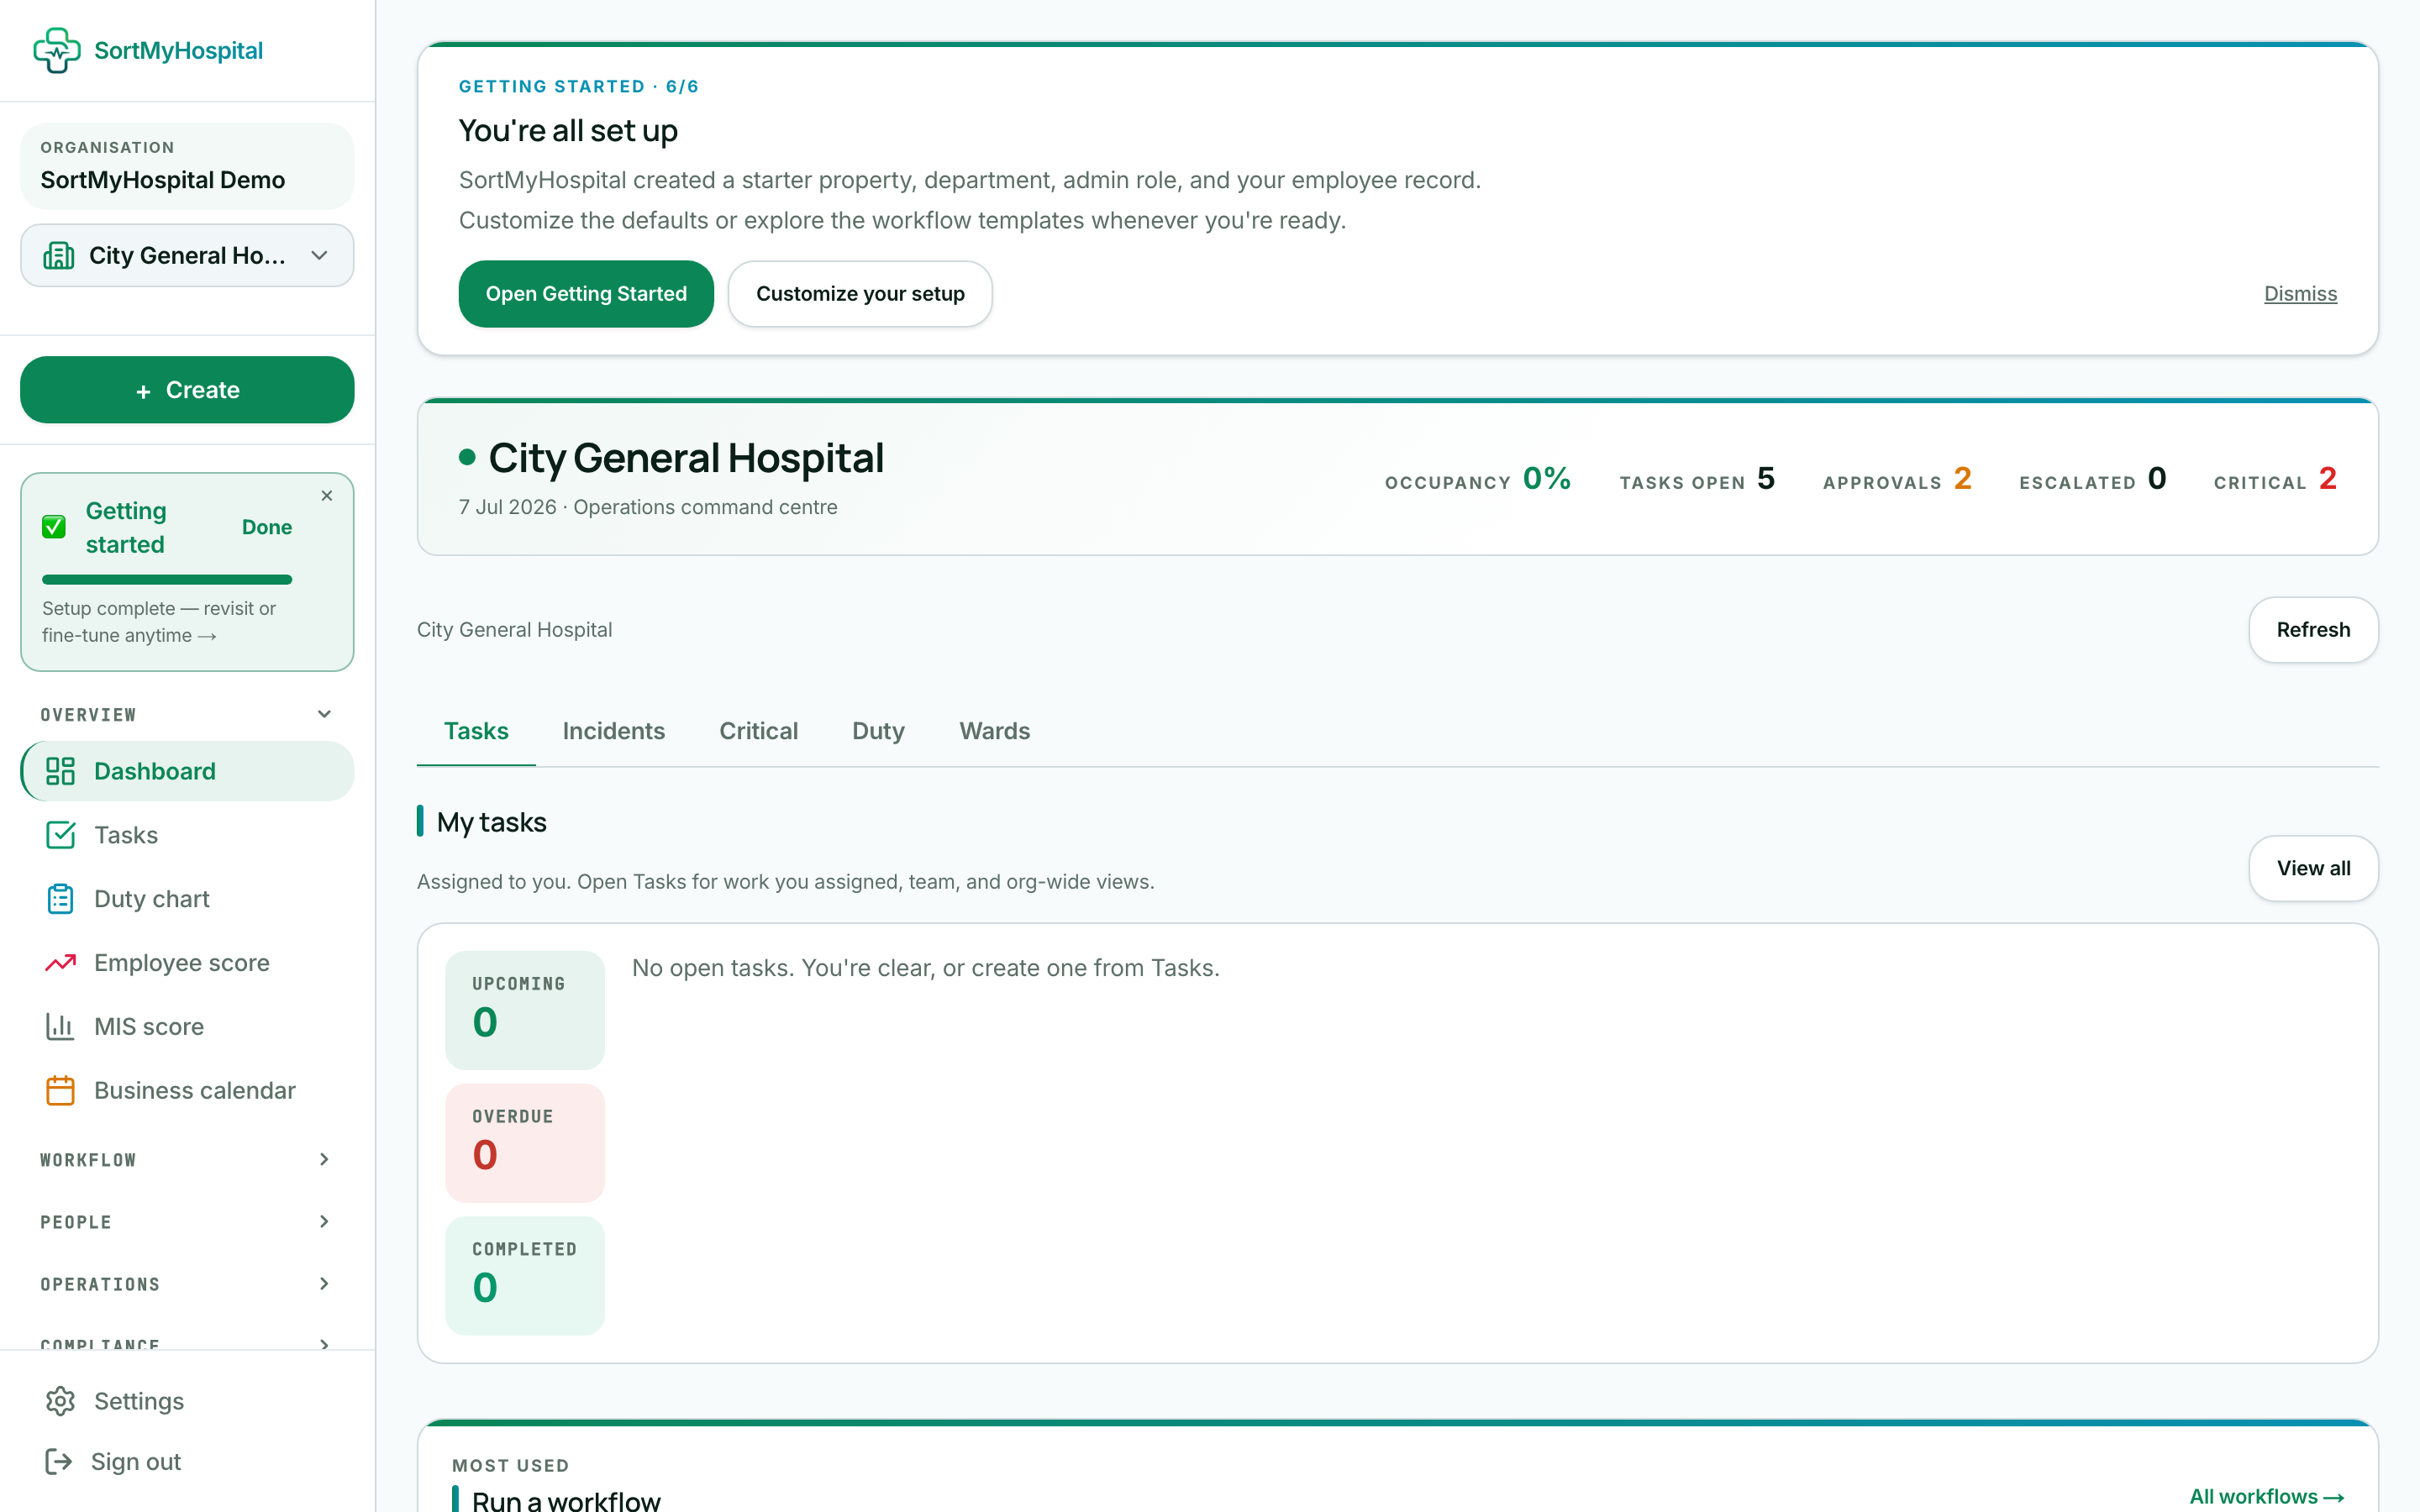The height and width of the screenshot is (1512, 2420).
Task: Click the UPCOMING 0 task card
Action: [x=525, y=1010]
